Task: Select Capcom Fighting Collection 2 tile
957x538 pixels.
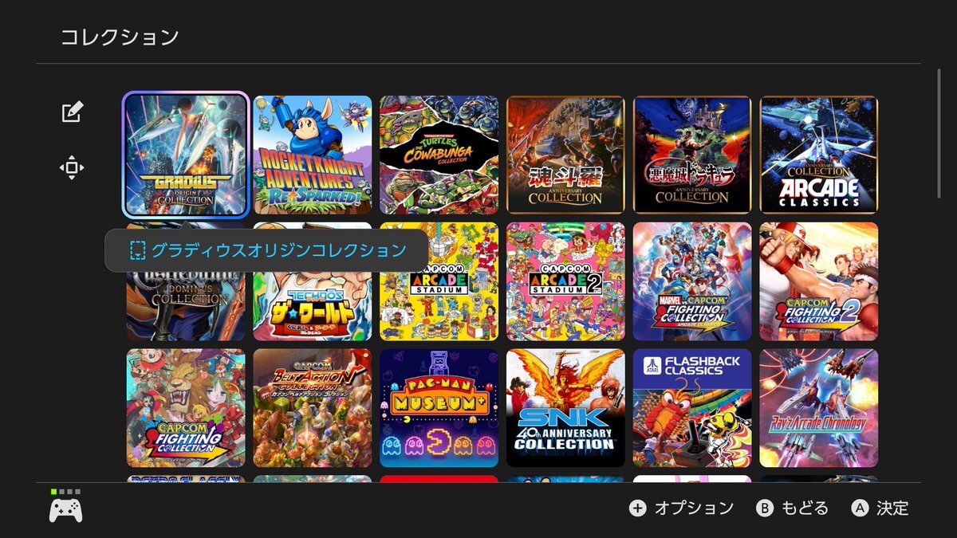Action: [x=819, y=281]
